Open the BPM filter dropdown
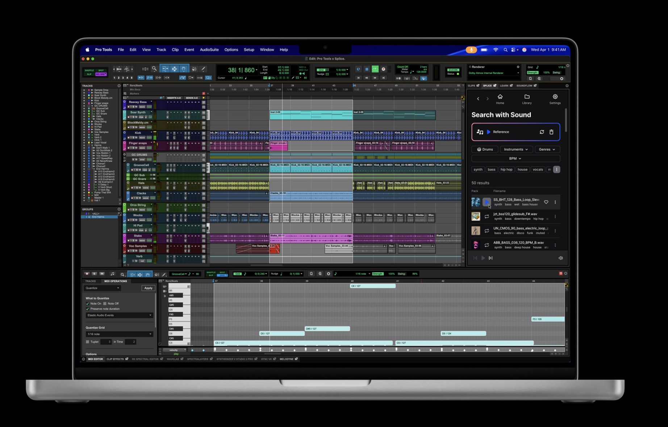 [515, 158]
